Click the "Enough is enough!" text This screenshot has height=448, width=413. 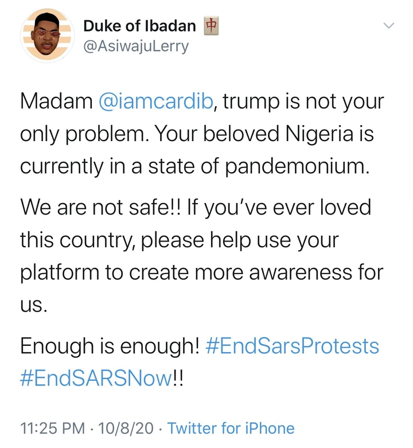tap(109, 346)
